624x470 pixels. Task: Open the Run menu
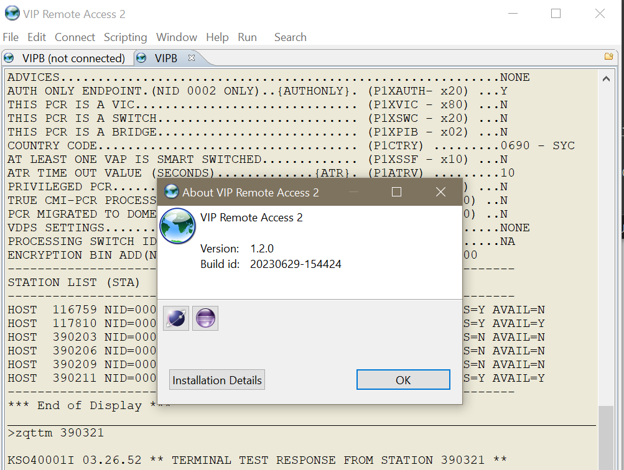pyautogui.click(x=247, y=37)
